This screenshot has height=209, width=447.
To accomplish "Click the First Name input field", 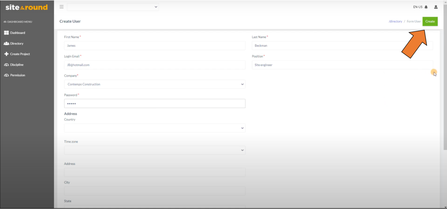I will [155, 46].
